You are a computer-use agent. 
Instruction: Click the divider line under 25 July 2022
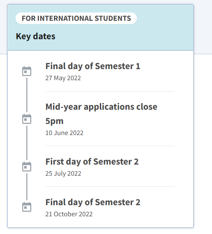click(110, 186)
